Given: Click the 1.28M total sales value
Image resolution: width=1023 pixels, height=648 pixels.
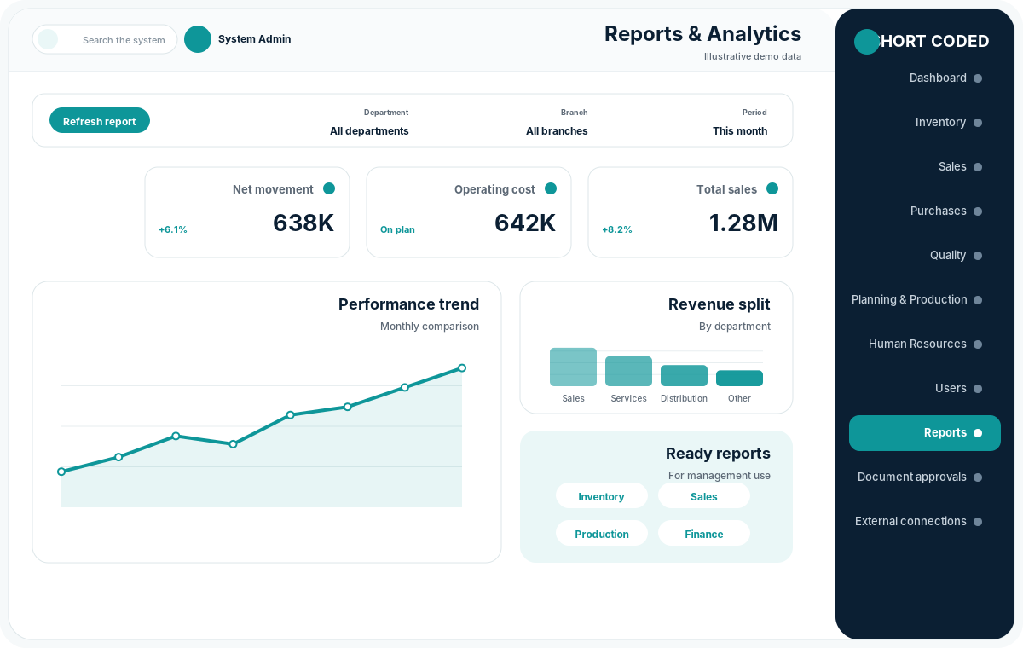Looking at the screenshot, I should tap(743, 223).
